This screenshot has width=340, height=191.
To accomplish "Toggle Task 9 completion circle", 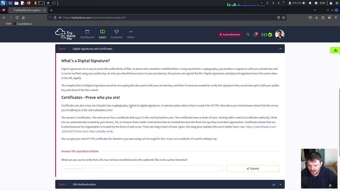I will pos(69,184).
